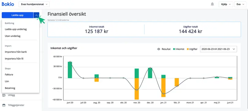Select Faktura under Skapa

(9, 75)
